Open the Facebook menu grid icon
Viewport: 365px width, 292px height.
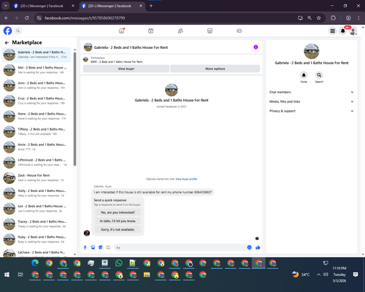click(332, 31)
